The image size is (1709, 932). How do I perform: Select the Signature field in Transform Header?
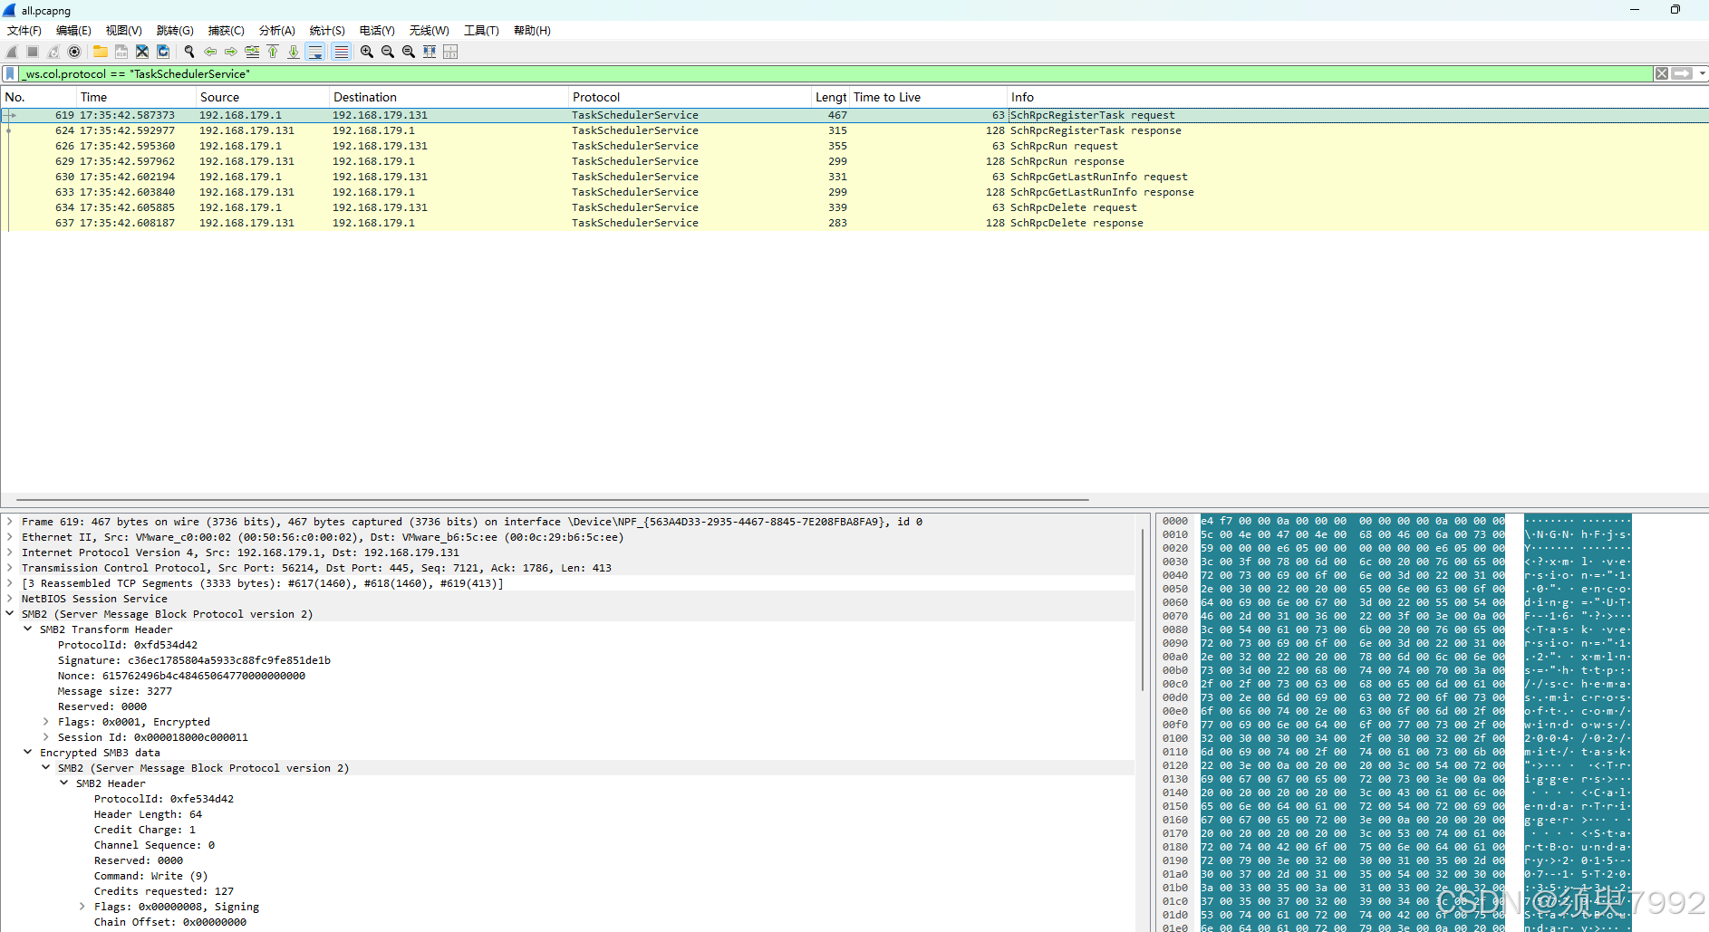[194, 660]
